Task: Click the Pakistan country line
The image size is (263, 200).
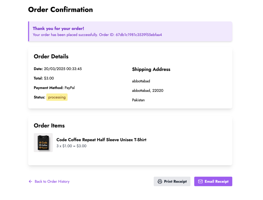Action: (x=138, y=100)
